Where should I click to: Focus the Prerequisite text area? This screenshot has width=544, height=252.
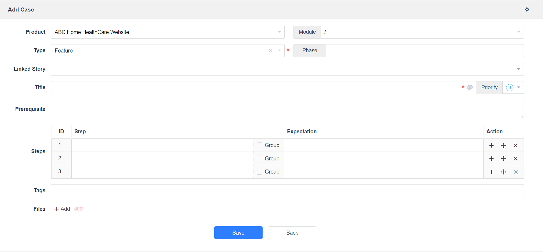coord(287,109)
